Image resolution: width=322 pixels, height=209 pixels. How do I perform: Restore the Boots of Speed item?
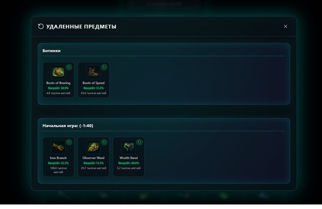point(104,67)
